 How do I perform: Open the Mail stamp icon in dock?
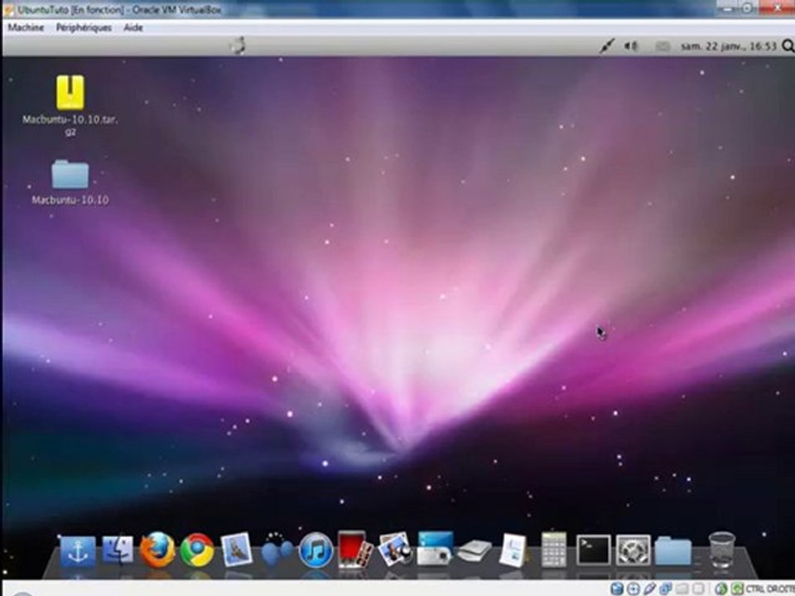[237, 550]
